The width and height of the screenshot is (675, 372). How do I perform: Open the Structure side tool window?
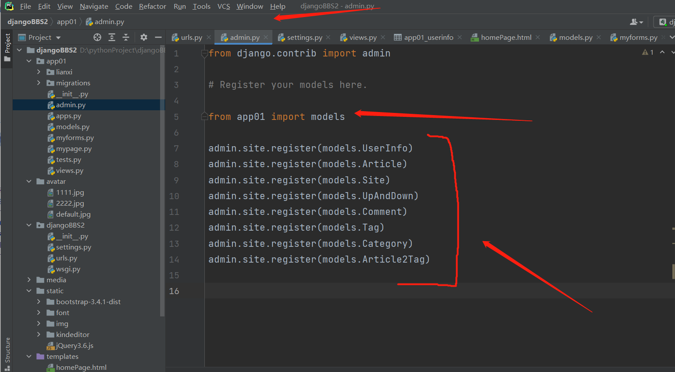pyautogui.click(x=7, y=354)
